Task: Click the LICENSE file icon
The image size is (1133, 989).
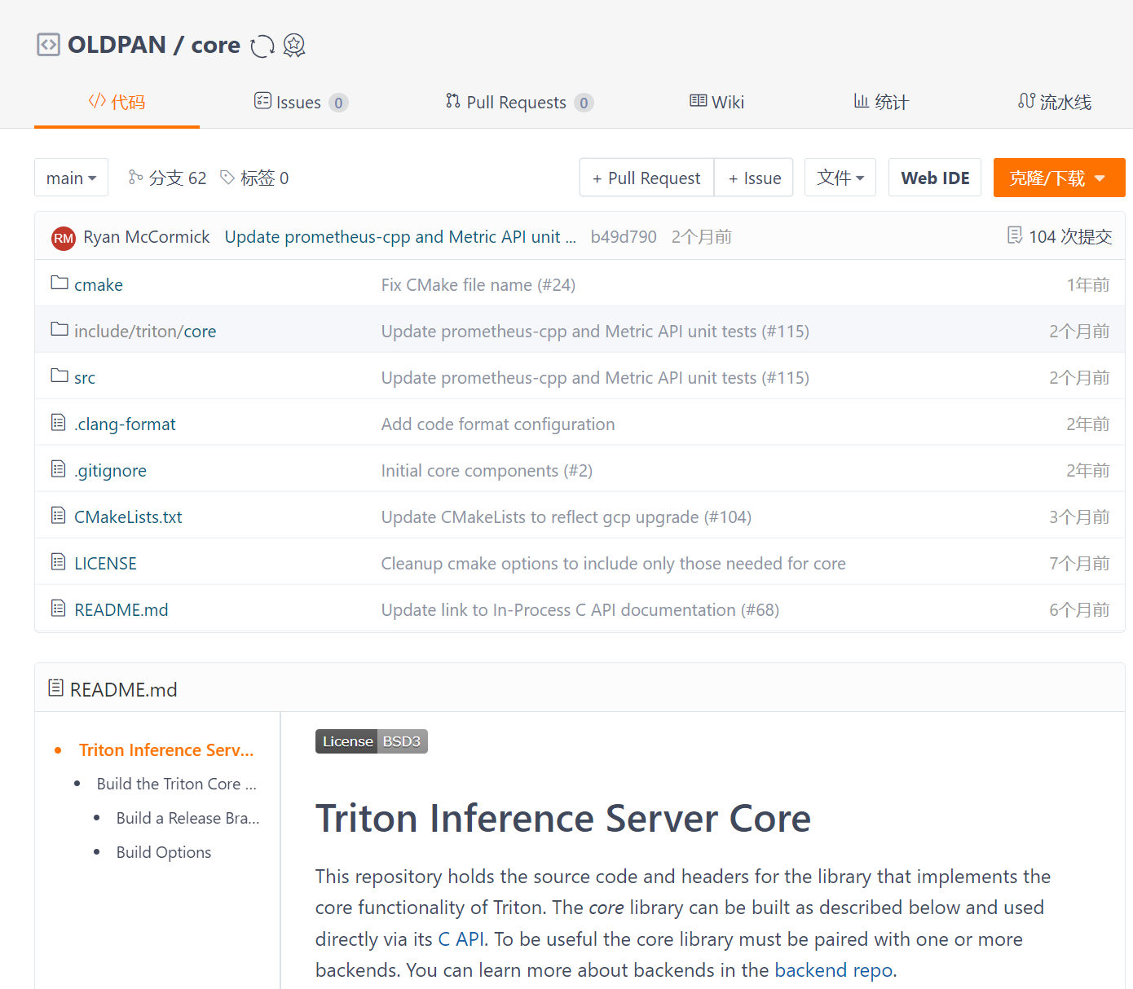Action: point(59,561)
